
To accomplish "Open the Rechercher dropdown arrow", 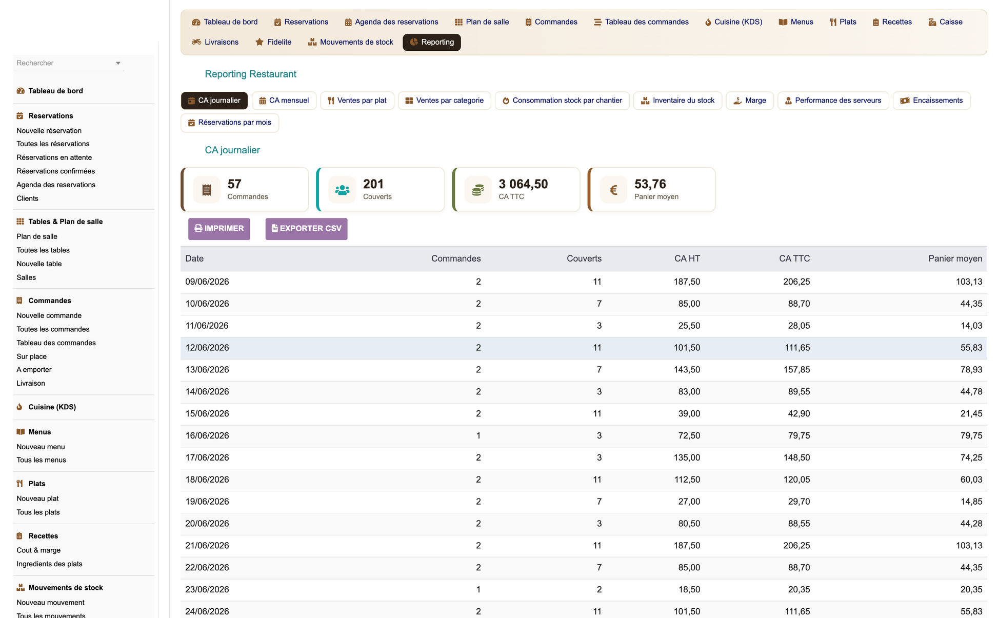I will [118, 63].
